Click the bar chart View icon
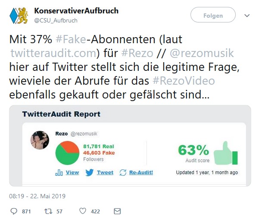The width and height of the screenshot is (262, 219). coord(59,172)
